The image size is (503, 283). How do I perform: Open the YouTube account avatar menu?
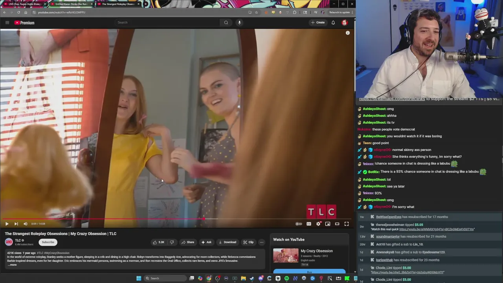pos(345,22)
